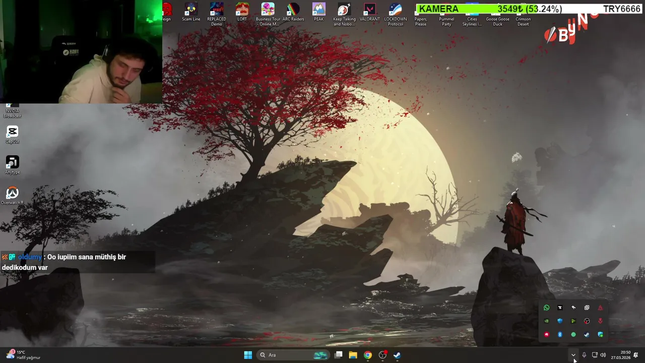Click the Ara search box on taskbar
Screen dimensions: 645x363
coord(294,355)
